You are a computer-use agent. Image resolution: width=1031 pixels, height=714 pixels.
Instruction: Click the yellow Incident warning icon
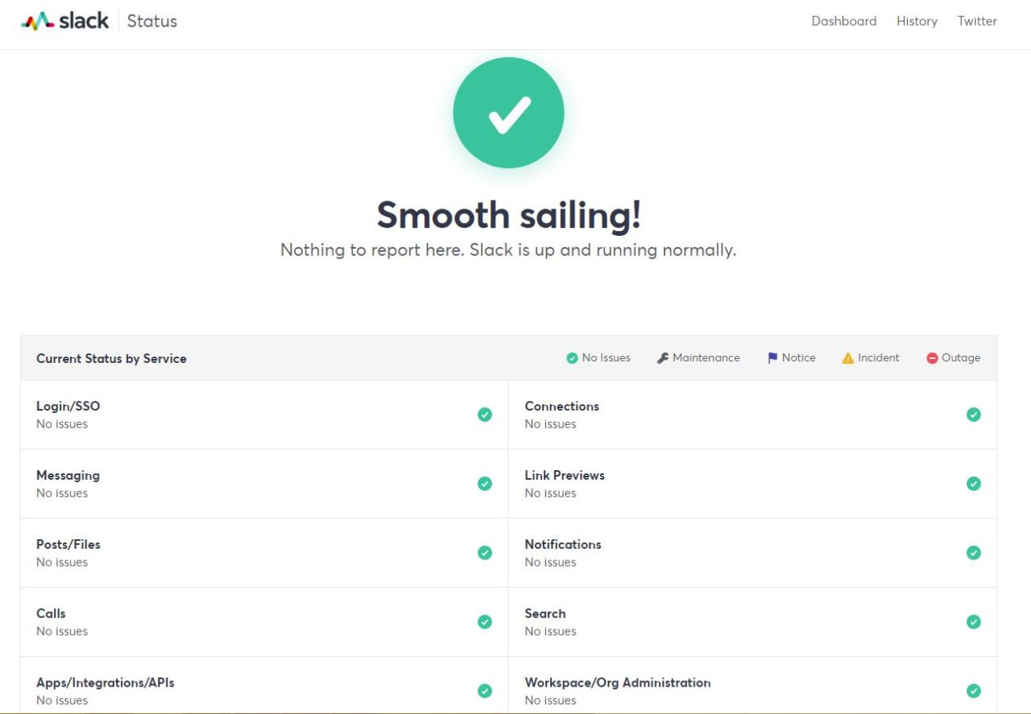point(847,358)
